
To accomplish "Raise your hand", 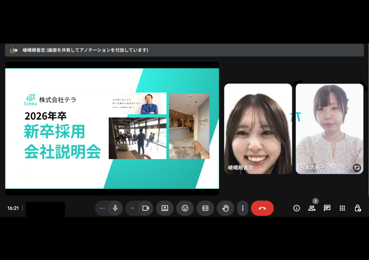I will 226,208.
